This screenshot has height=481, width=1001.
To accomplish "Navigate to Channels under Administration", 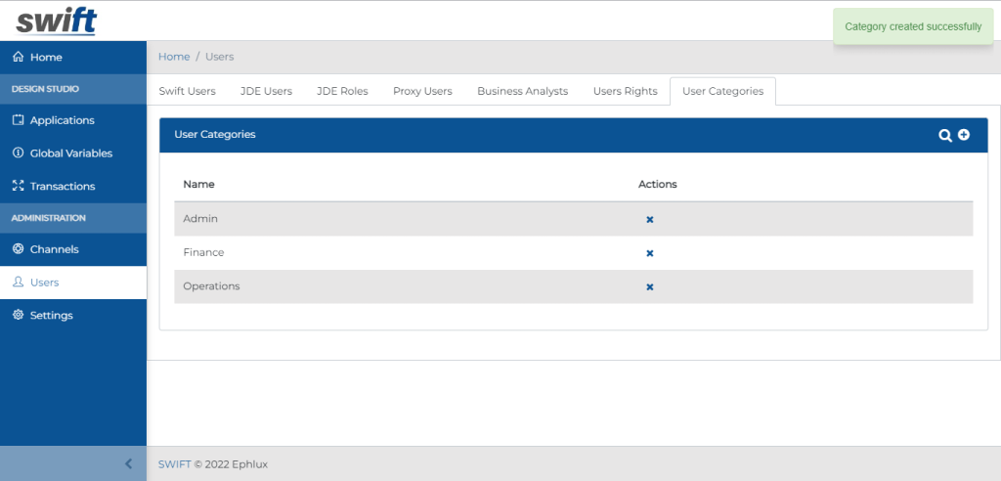I will coord(54,249).
